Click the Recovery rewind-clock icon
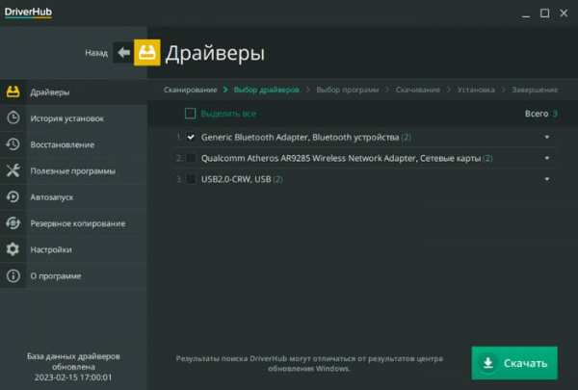Image resolution: width=578 pixels, height=390 pixels. 13,144
